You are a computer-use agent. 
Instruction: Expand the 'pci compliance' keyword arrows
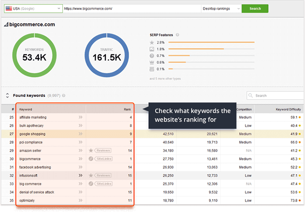coord(81,142)
